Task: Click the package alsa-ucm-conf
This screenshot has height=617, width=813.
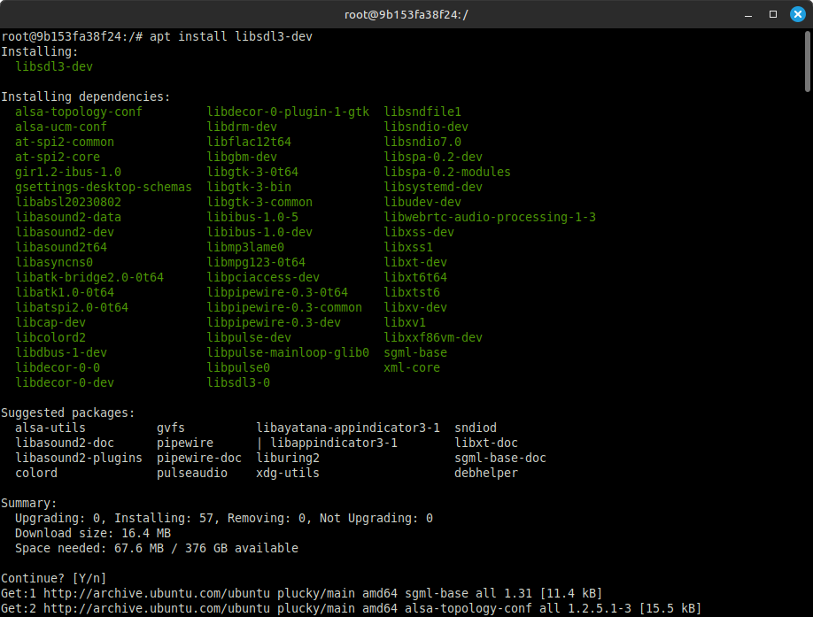Action: pos(60,127)
